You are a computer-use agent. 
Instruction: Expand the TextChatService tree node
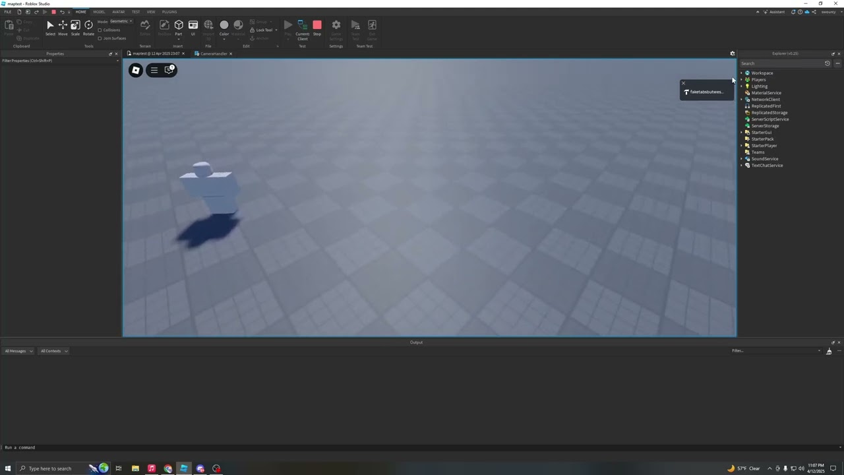(x=741, y=166)
